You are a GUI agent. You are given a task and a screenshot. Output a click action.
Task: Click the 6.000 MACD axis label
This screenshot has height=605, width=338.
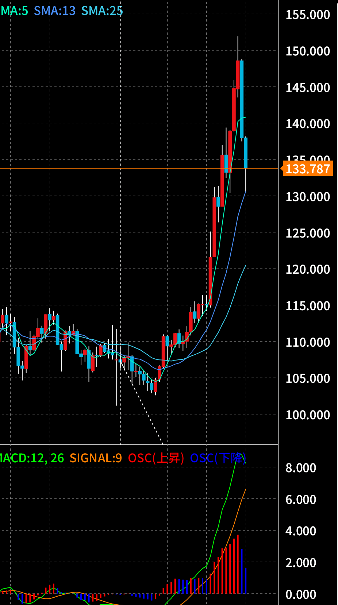pos(301,500)
